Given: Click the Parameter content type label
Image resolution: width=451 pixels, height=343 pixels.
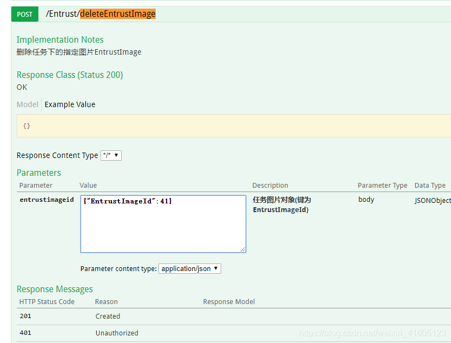Looking at the screenshot, I should tap(118, 268).
